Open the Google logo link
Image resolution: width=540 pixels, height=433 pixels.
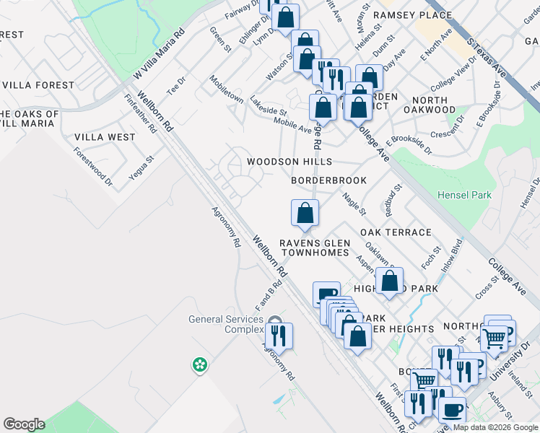click(x=24, y=424)
